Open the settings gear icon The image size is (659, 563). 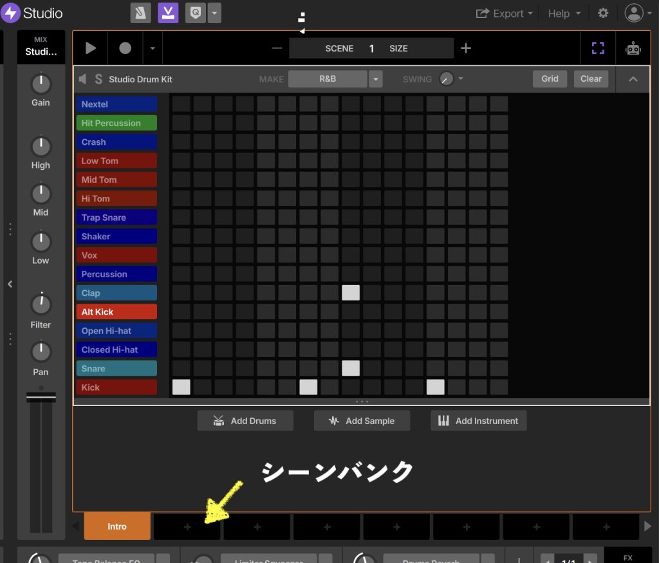click(x=603, y=14)
